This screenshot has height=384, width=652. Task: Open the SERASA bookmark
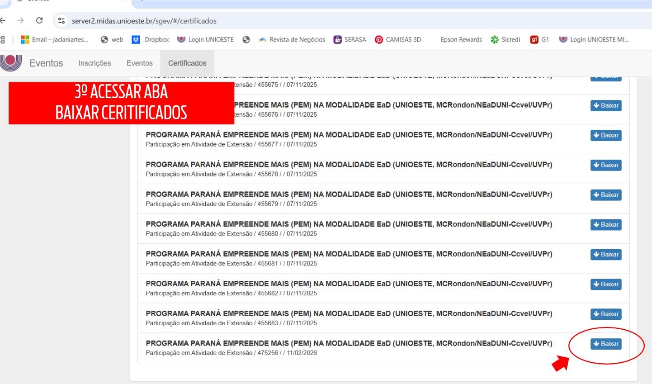[x=350, y=40]
